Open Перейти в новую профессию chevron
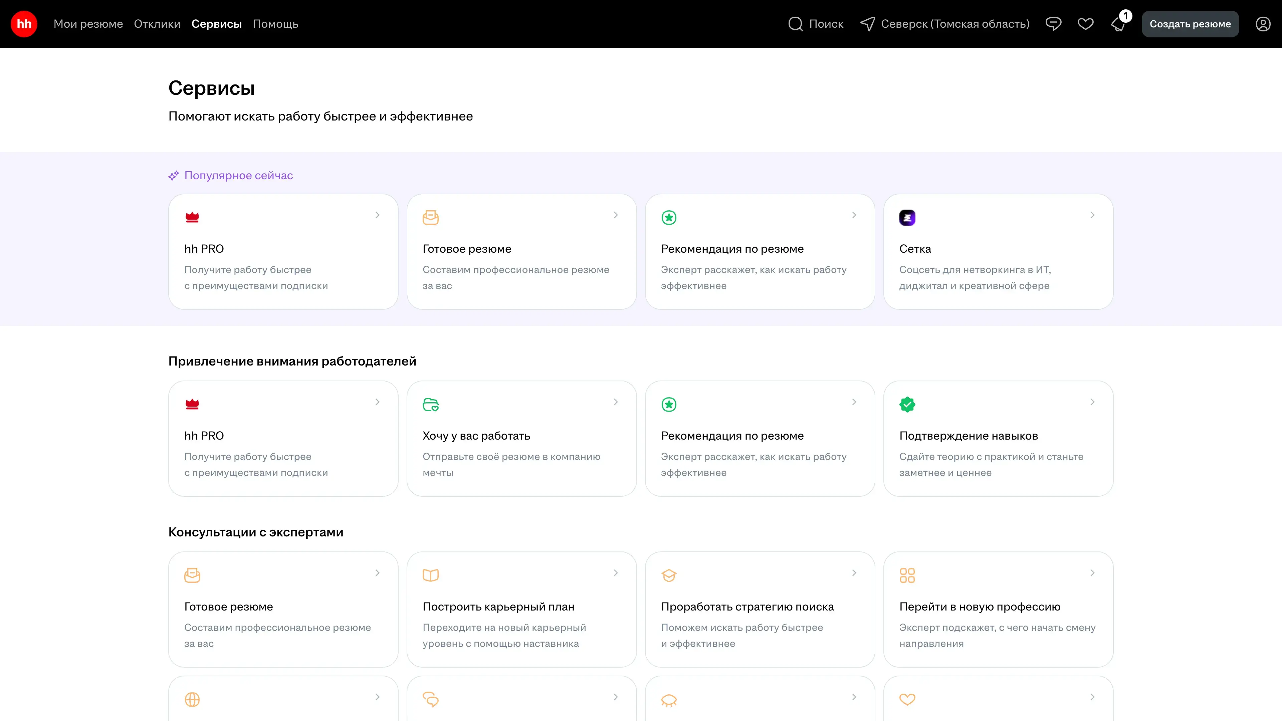The width and height of the screenshot is (1282, 721). coord(1092,573)
